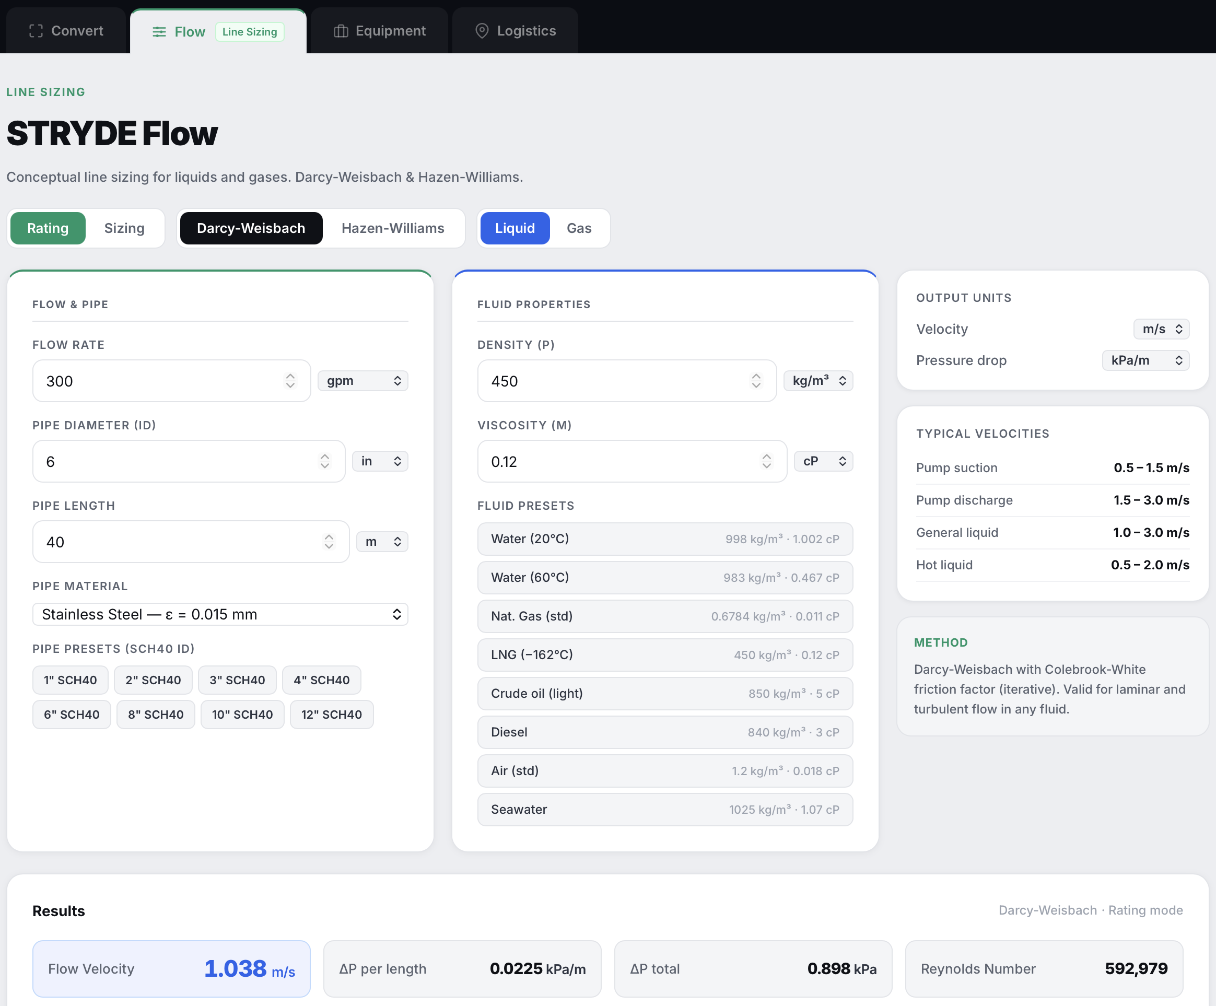Click the Equipment tab suitcase icon
Image resolution: width=1216 pixels, height=1006 pixels.
pos(341,31)
